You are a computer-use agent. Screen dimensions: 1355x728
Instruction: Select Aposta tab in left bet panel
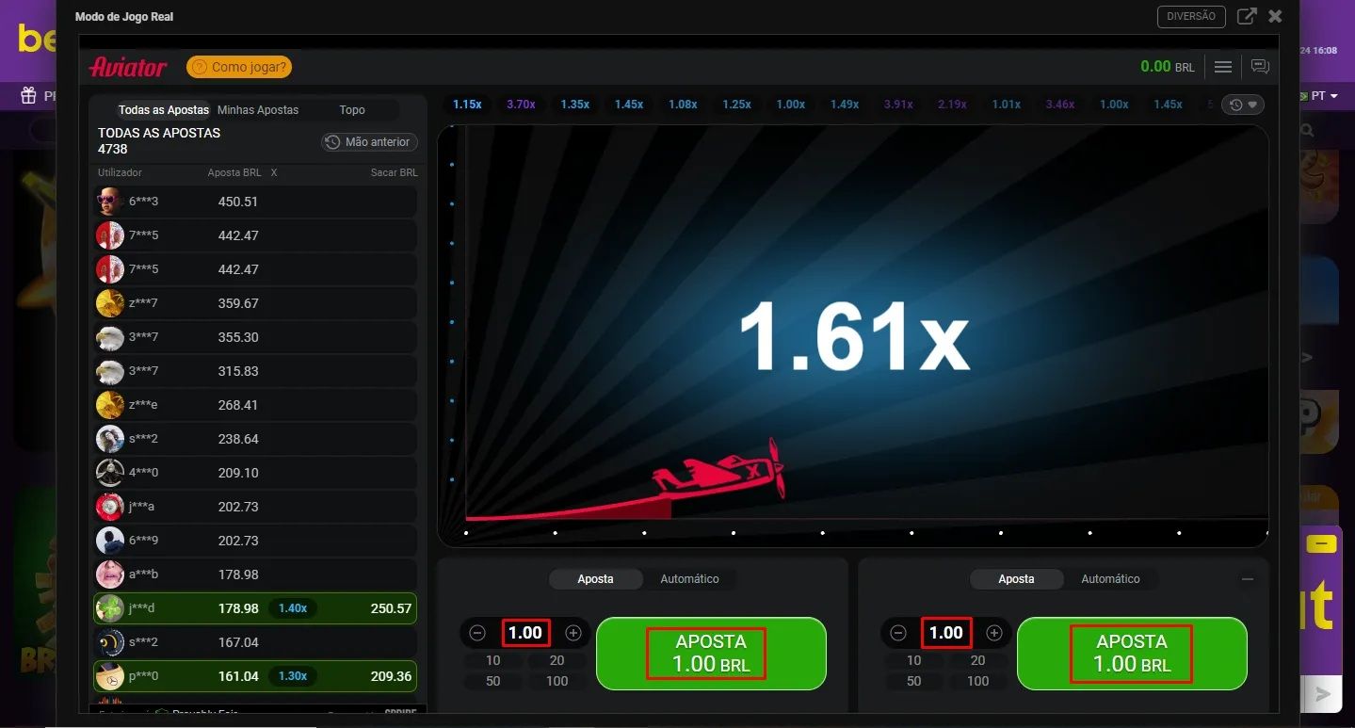(595, 579)
